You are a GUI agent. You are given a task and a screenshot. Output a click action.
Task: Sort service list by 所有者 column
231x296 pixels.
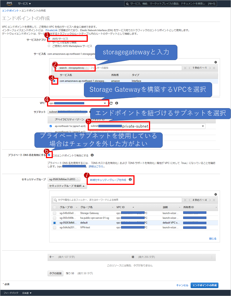point(115,75)
